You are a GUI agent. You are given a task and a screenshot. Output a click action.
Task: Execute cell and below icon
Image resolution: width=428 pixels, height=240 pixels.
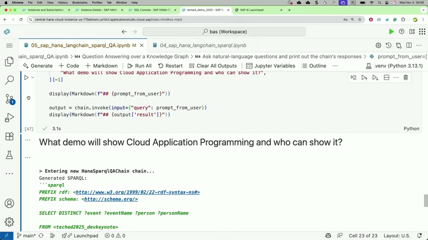[x=375, y=77]
